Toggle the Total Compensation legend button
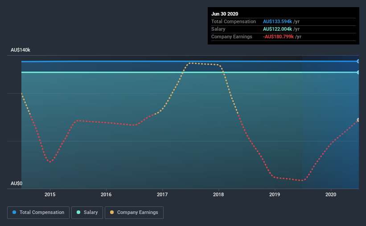This screenshot has width=366, height=226. coord(38,213)
